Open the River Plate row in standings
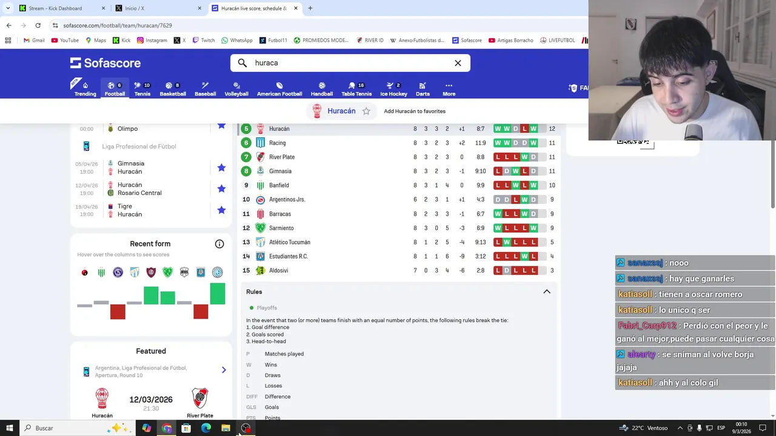Screen dimensions: 776x436 (x=399, y=157)
